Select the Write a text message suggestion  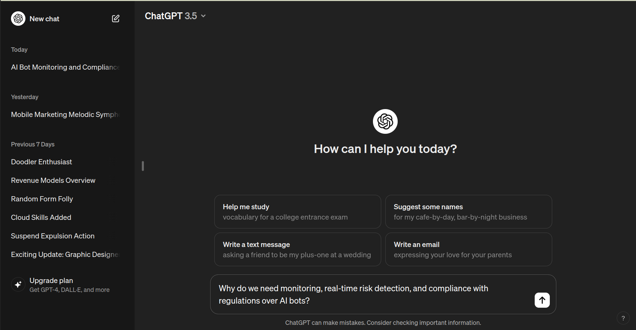click(297, 249)
